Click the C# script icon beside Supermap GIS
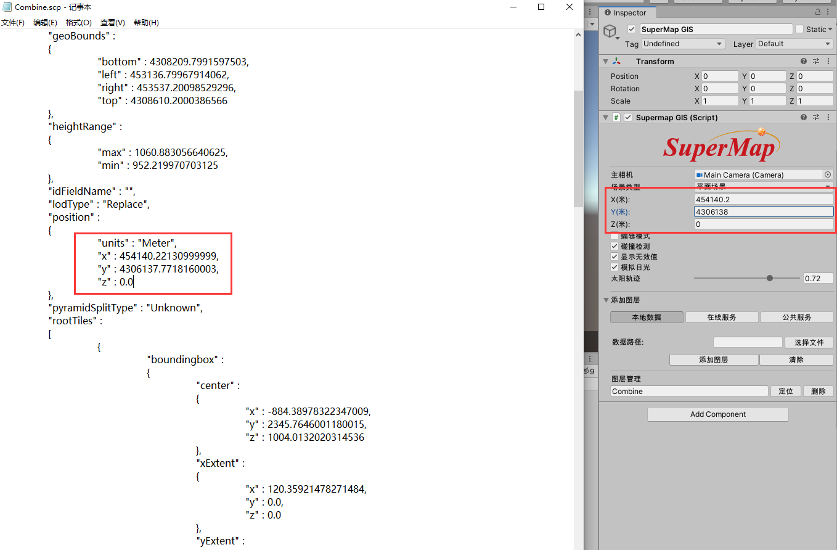 [x=616, y=117]
